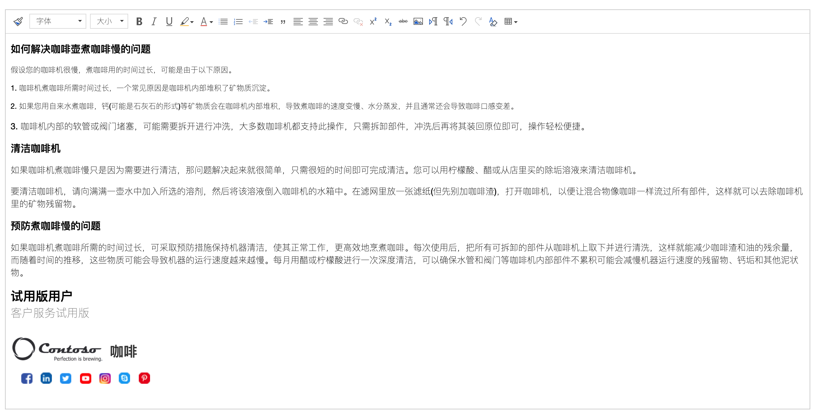Open the 字体 font dropdown
Viewport: 814px width, 415px height.
tap(58, 22)
